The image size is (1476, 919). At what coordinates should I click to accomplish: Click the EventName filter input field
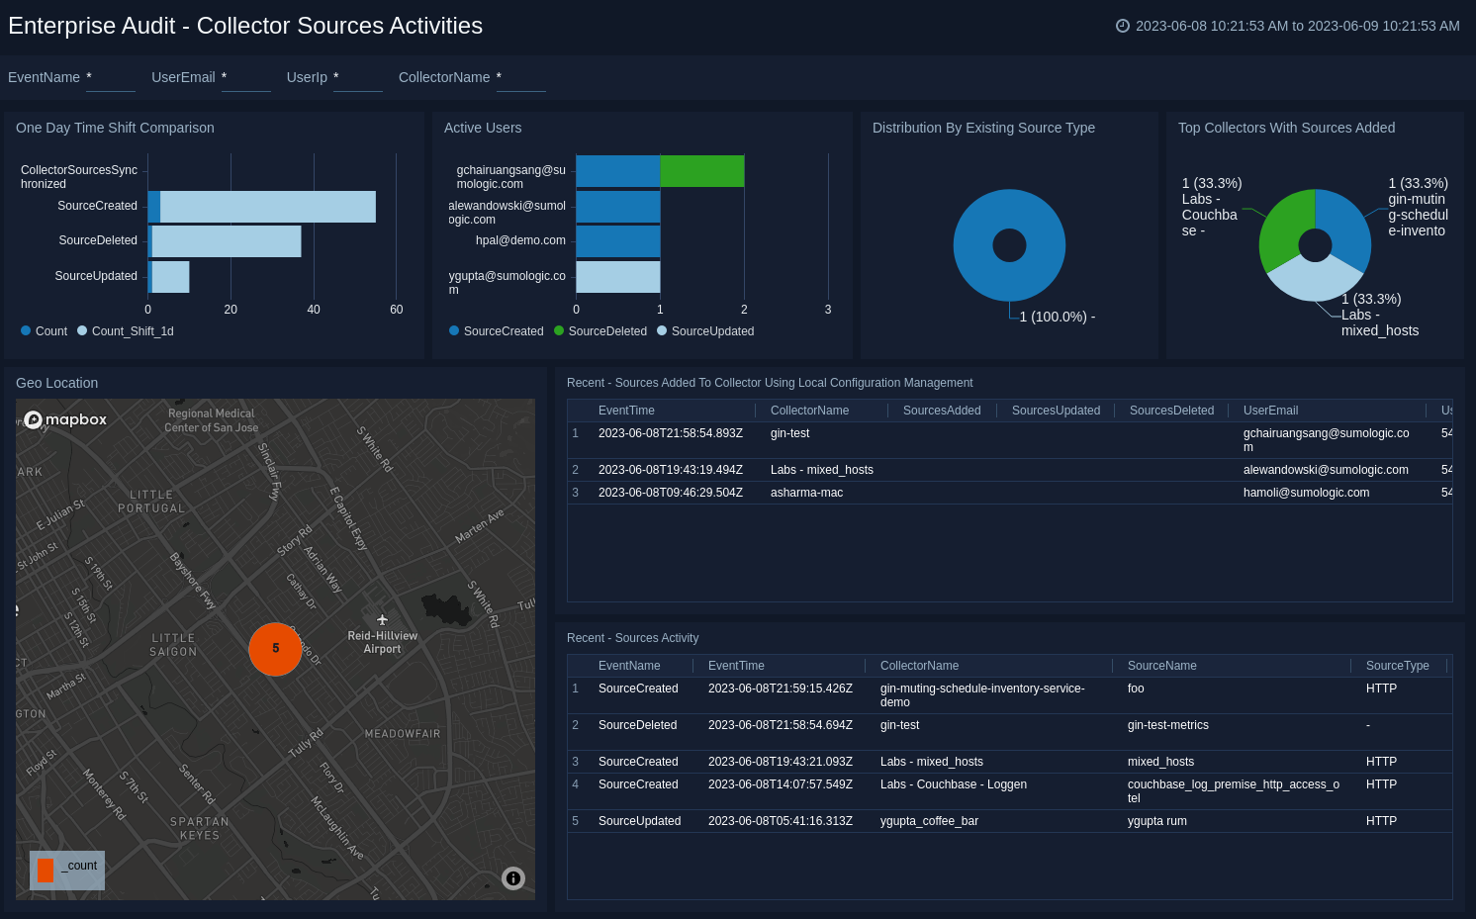tap(111, 78)
